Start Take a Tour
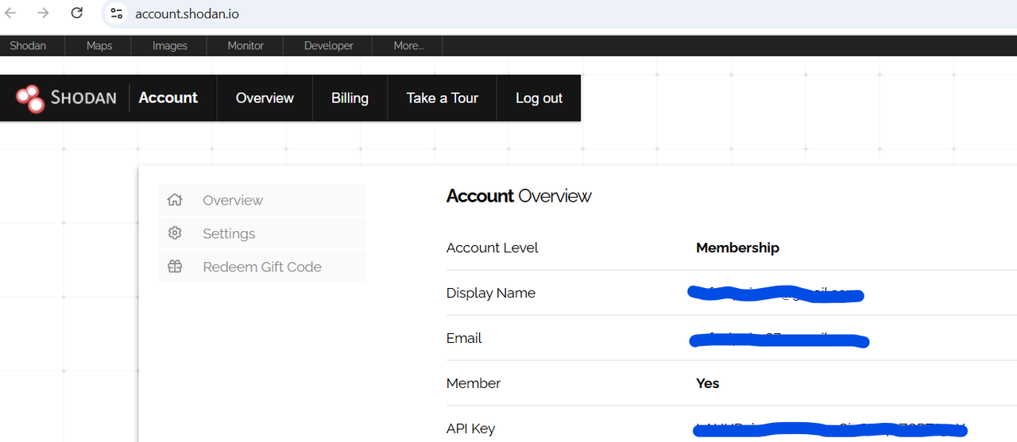The width and height of the screenshot is (1017, 442). pos(443,98)
